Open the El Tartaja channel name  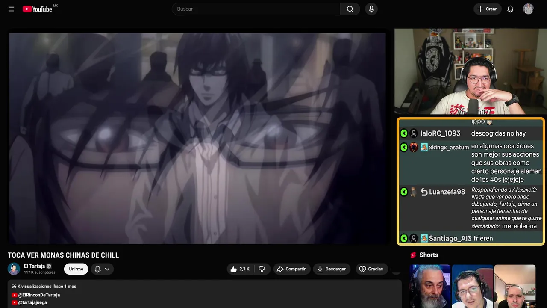click(34, 266)
